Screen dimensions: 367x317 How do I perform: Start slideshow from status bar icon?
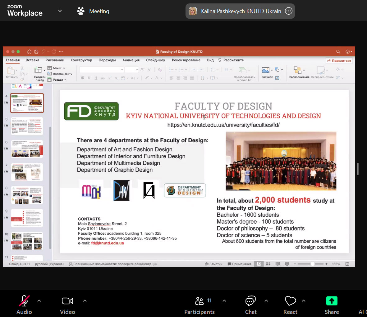tap(287, 264)
